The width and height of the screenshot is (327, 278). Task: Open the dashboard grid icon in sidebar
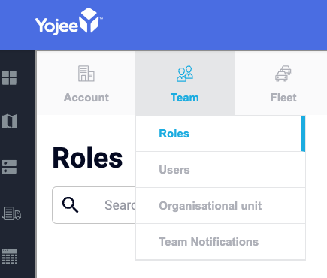(x=10, y=77)
